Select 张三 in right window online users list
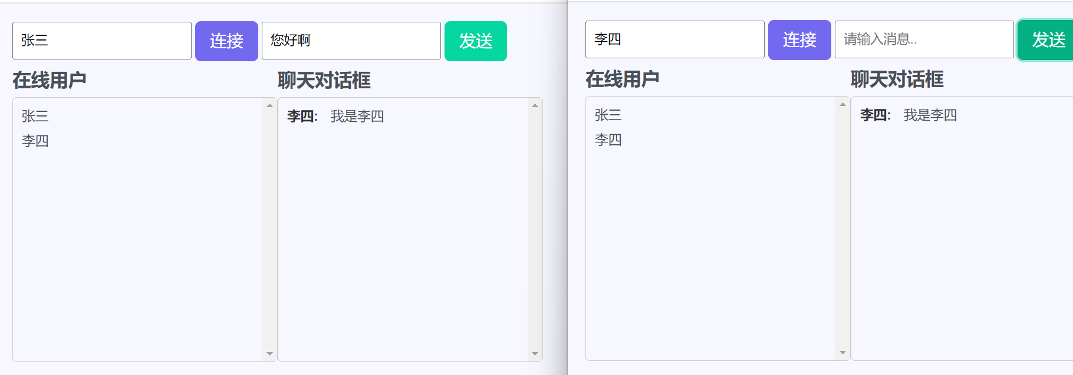This screenshot has width=1073, height=375. [608, 115]
